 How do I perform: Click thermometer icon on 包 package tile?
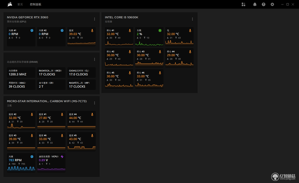click(x=190, y=31)
